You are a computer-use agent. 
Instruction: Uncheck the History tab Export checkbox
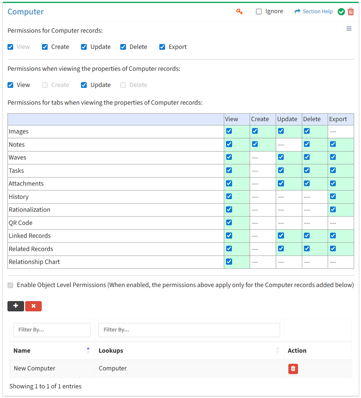pos(333,196)
